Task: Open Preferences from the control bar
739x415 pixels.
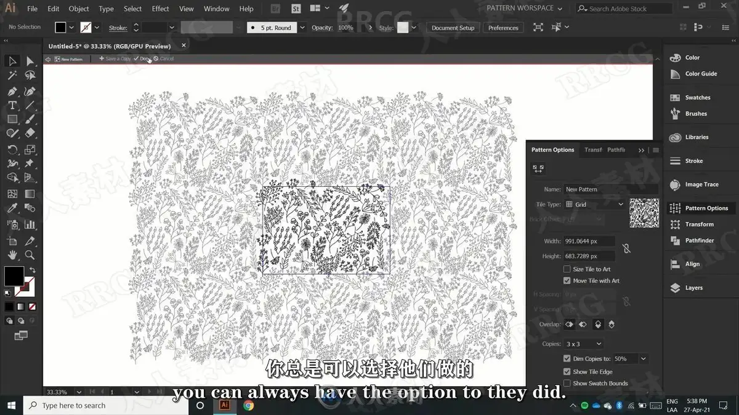Action: pyautogui.click(x=503, y=28)
